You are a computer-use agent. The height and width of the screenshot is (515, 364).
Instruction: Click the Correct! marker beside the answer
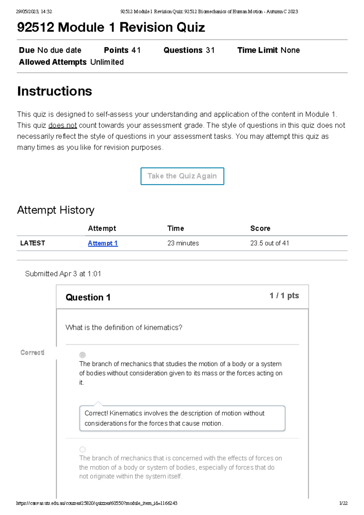tap(32, 352)
